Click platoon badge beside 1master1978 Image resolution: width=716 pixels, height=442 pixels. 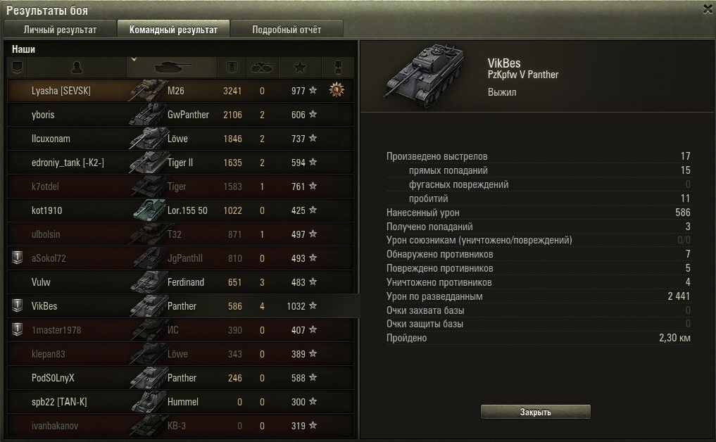pos(18,329)
